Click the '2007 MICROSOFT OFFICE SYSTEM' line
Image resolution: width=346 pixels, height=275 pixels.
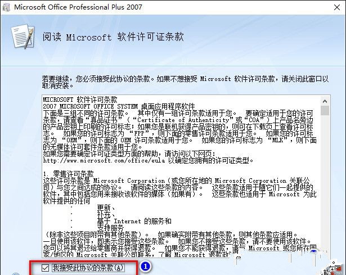coord(119,106)
